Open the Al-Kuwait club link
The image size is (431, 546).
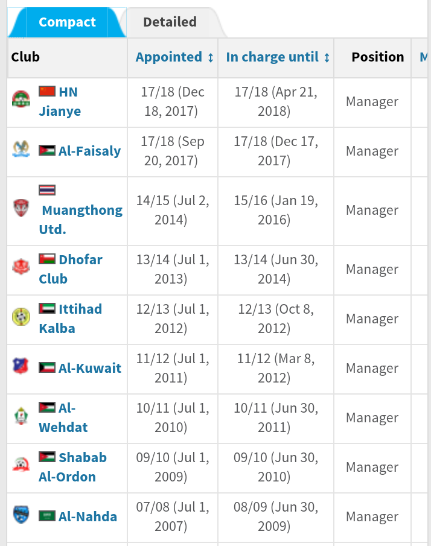(89, 368)
